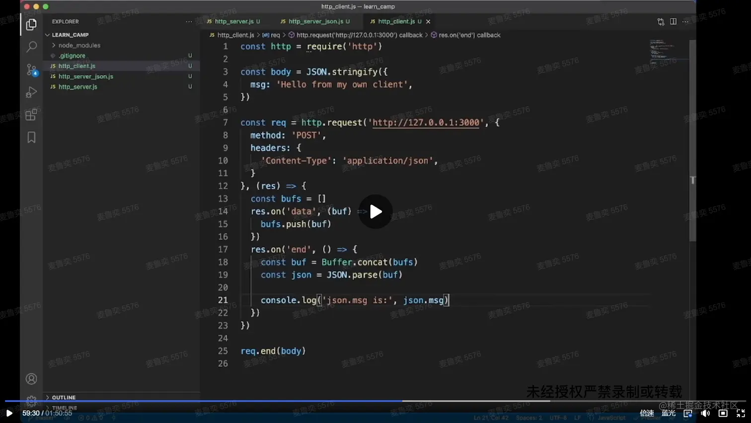Click the 'json.msg is:' string on line 21
Image resolution: width=751 pixels, height=423 pixels.
point(357,300)
